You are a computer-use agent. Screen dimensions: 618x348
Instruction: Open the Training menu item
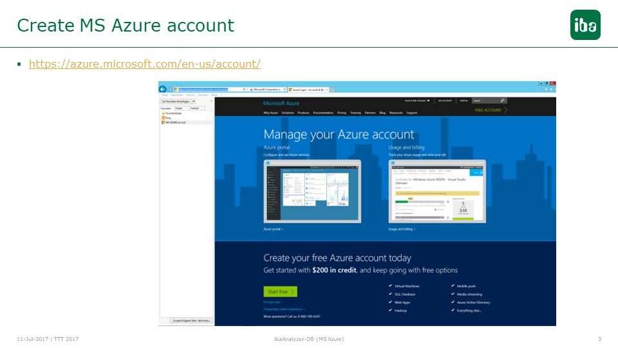[355, 113]
